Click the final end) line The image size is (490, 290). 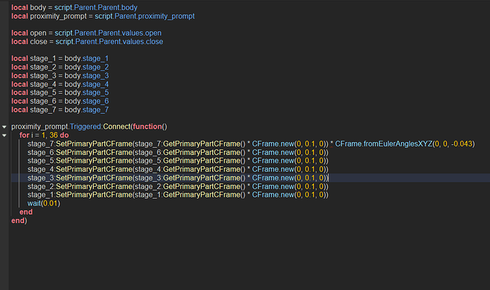point(19,221)
